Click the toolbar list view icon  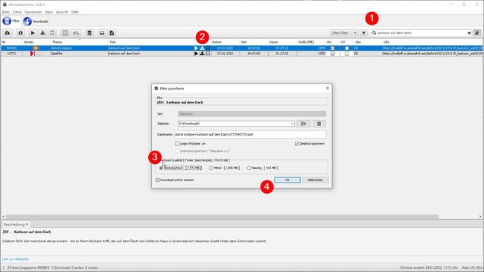[x=65, y=33]
